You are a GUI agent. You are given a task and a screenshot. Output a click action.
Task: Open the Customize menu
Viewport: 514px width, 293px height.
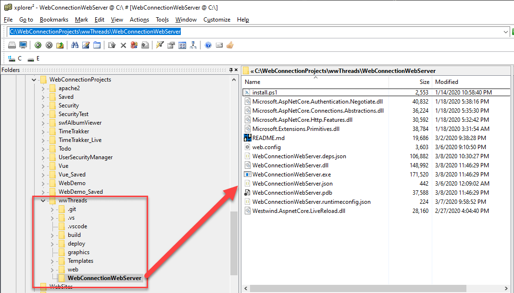pos(217,20)
